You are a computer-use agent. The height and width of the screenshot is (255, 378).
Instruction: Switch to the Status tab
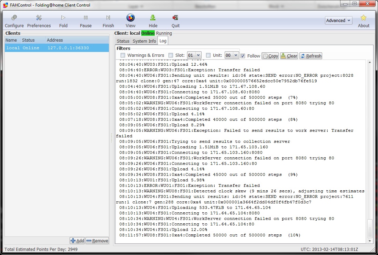(123, 41)
